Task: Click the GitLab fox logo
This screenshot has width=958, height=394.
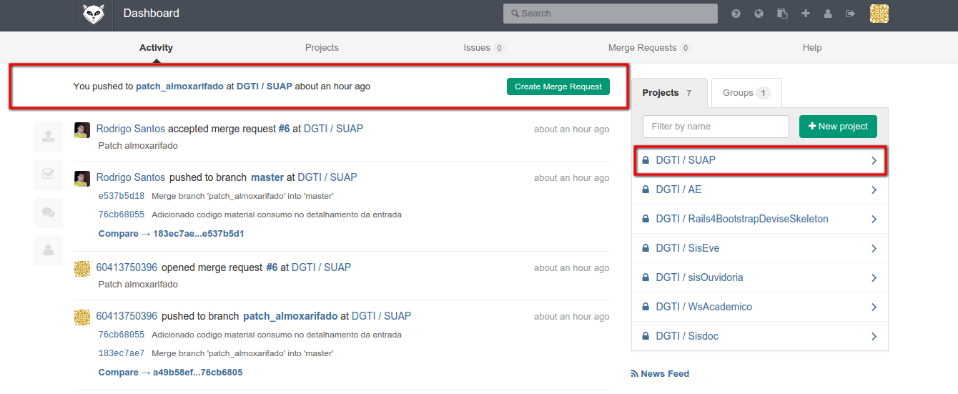Action: pos(94,14)
